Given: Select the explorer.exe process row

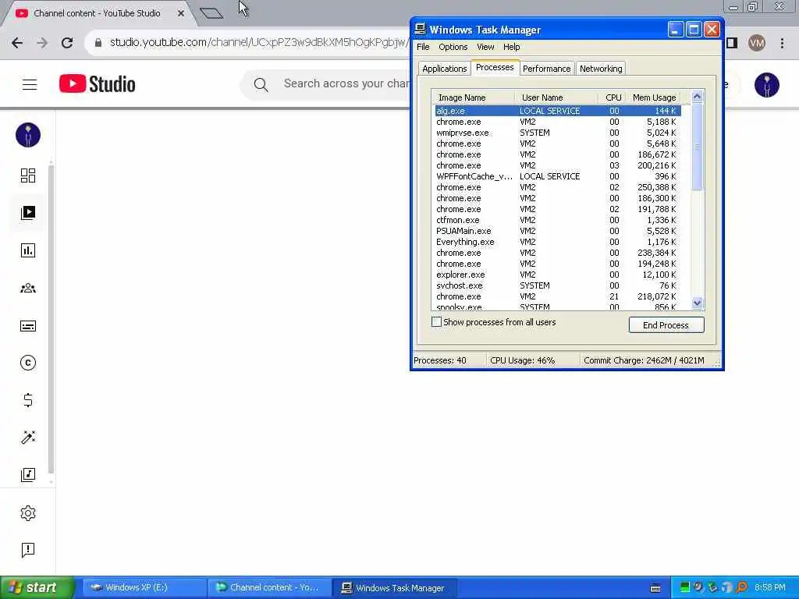Looking at the screenshot, I should tap(558, 275).
